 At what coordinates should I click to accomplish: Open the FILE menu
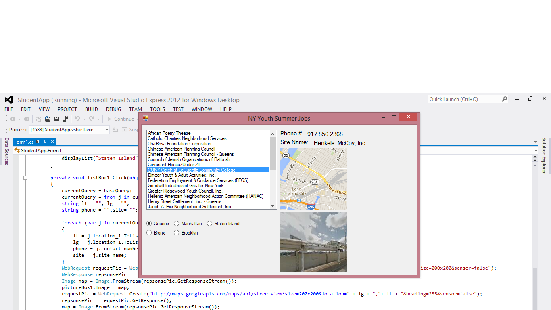click(9, 109)
